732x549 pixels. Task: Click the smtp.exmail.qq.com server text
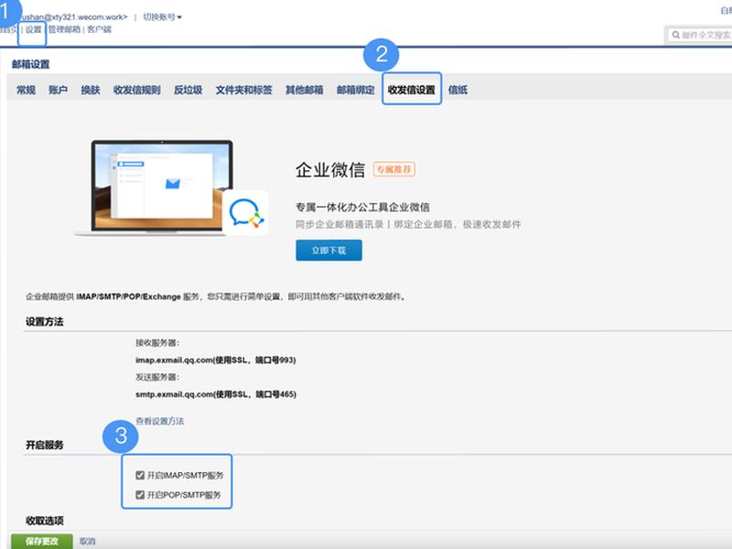(x=216, y=394)
